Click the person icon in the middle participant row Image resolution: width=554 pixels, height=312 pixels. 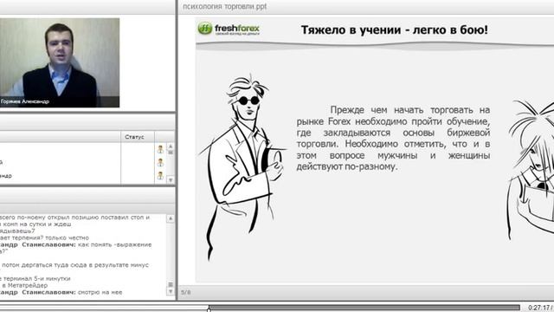click(x=160, y=162)
